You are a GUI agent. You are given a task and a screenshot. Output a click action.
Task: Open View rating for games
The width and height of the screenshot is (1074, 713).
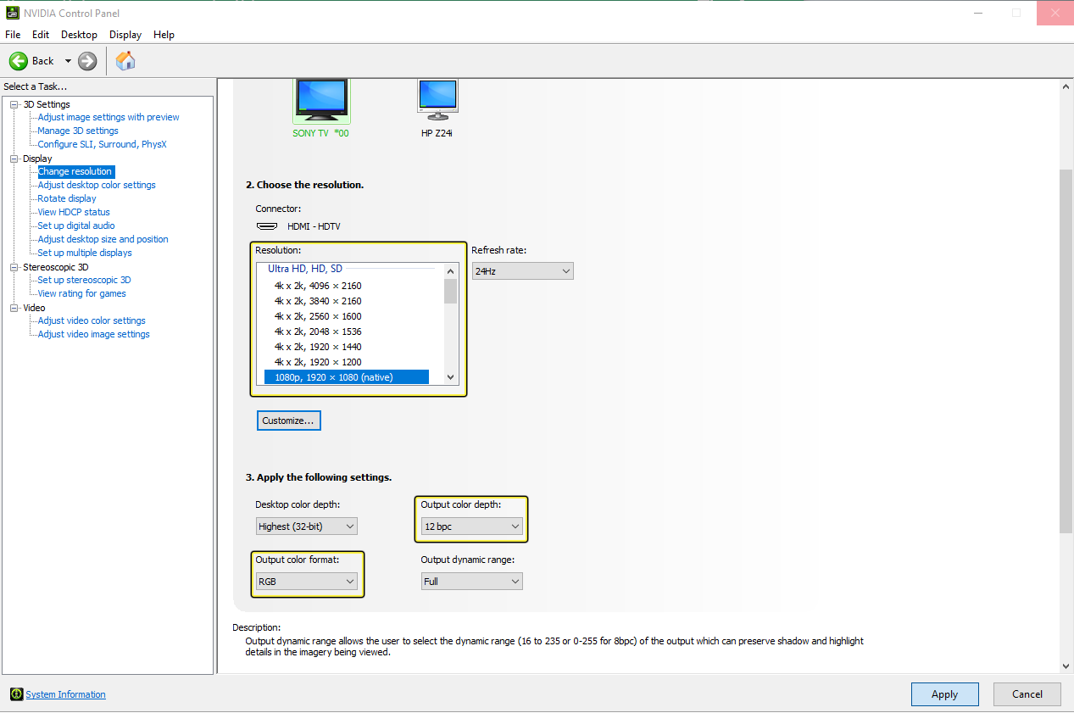click(81, 293)
